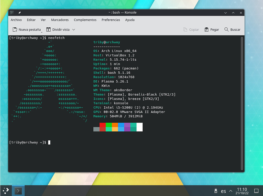This screenshot has width=263, height=196.
Task: Click the Konsole window menu icon
Action: 12,12
